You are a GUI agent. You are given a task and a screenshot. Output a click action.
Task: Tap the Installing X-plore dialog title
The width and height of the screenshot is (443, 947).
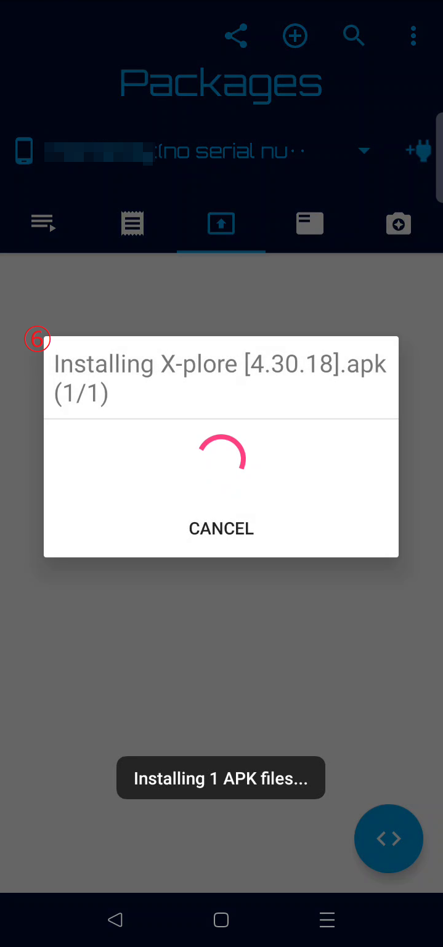[x=220, y=378]
